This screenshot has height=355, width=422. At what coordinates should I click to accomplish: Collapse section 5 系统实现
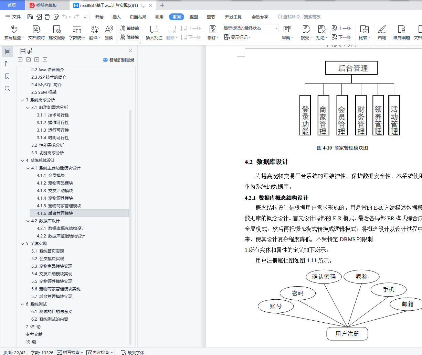tap(22, 244)
